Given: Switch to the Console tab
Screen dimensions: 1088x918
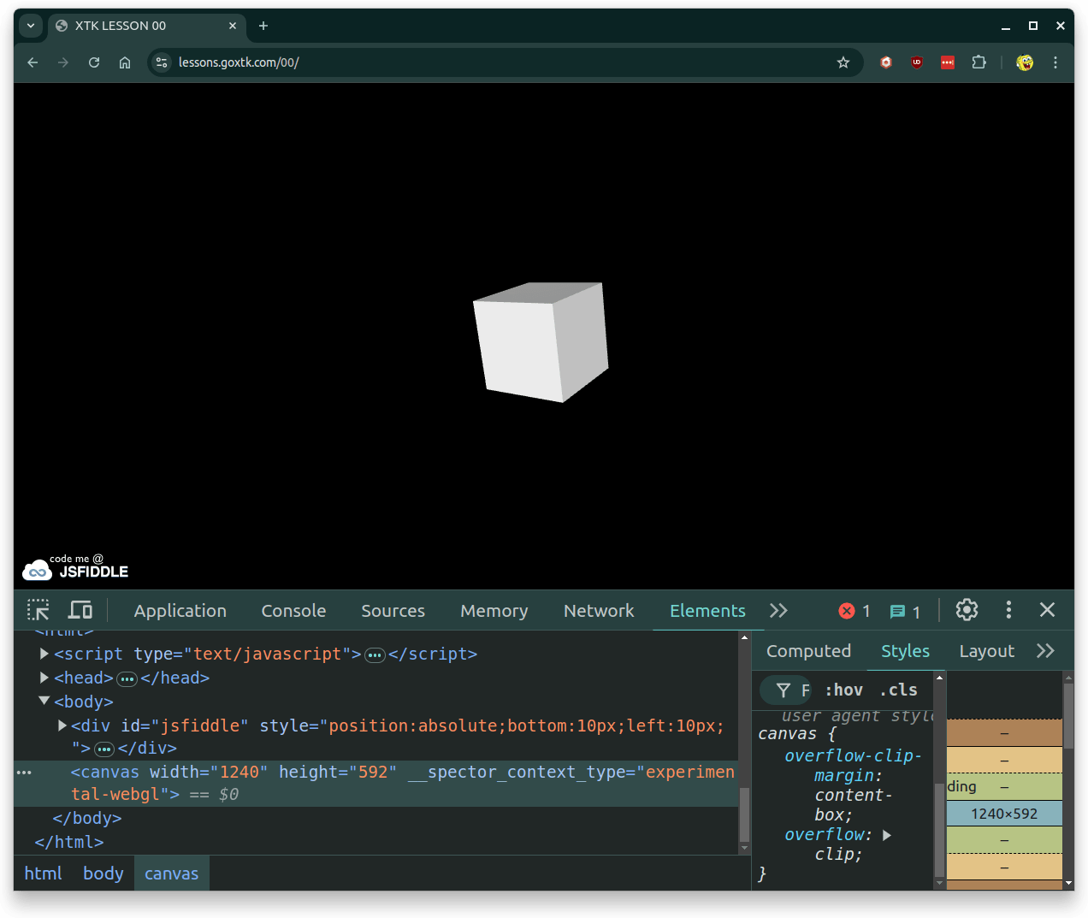Looking at the screenshot, I should 293,611.
